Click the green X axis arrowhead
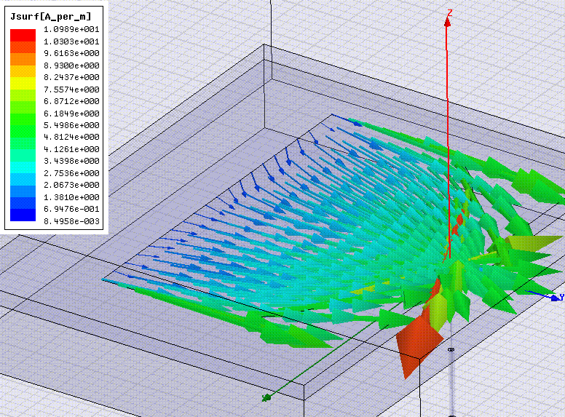565x417 pixels. (266, 398)
